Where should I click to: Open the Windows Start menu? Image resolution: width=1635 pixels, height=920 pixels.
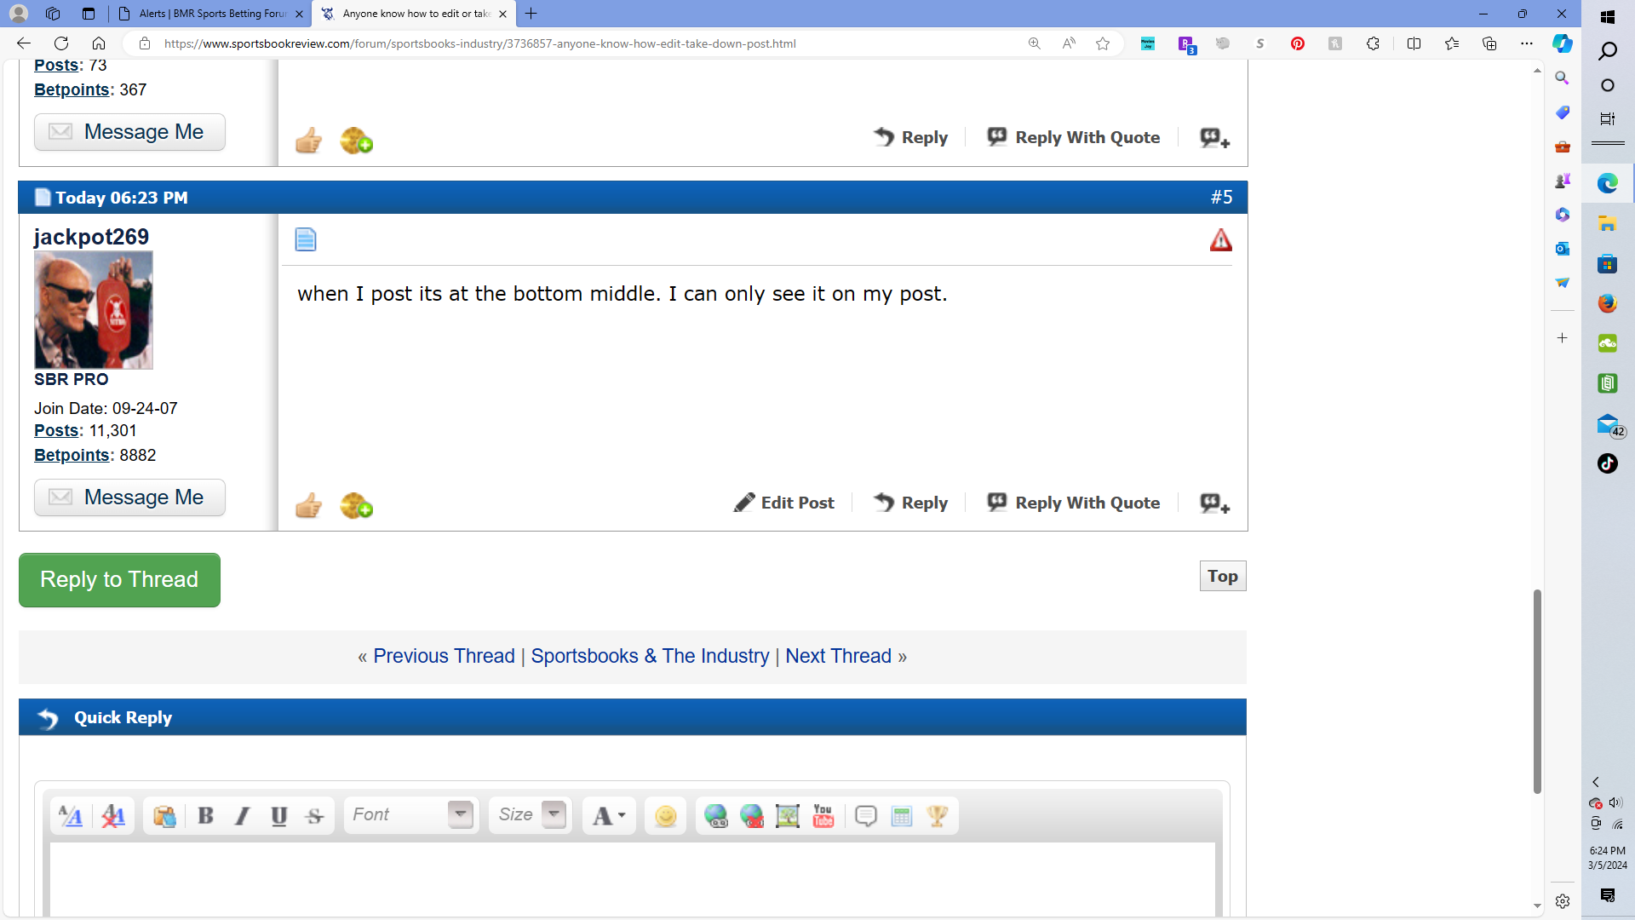[1608, 17]
